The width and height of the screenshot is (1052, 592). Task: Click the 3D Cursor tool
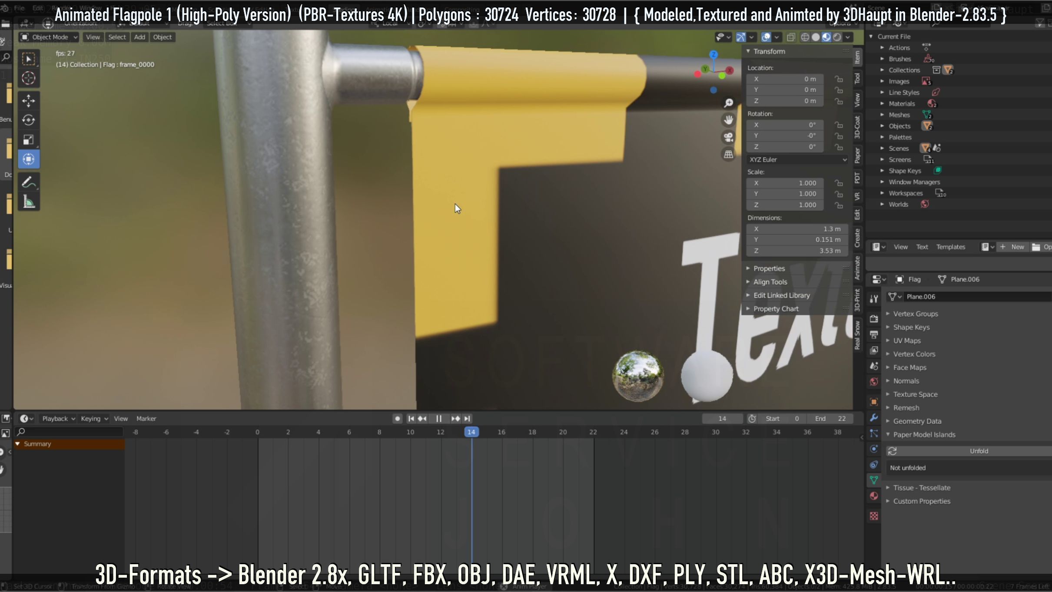tap(29, 78)
